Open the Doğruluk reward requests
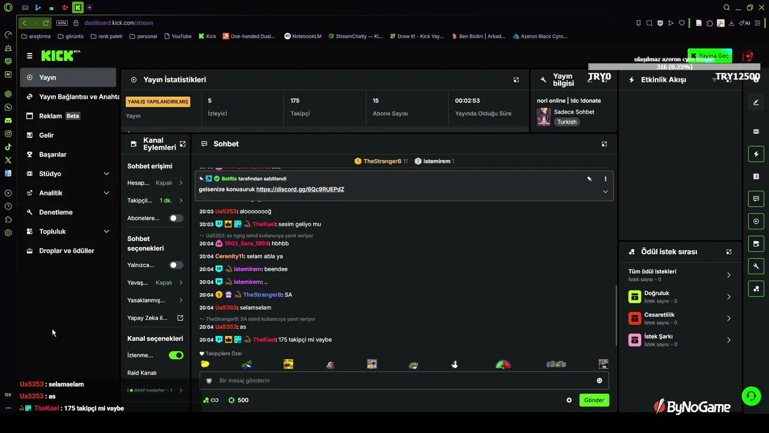The width and height of the screenshot is (769, 433). tap(679, 297)
